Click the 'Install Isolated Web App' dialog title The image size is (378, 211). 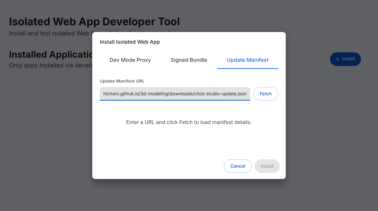click(130, 42)
